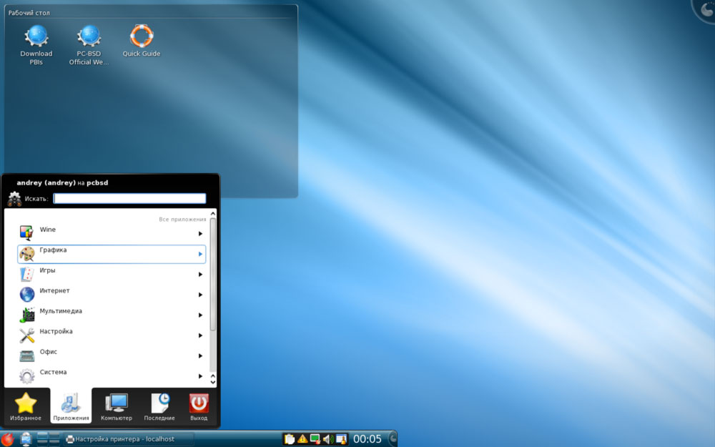Viewport: 715px width, 447px height.
Task: Open the Download PBIs desktop icon
Action: tap(36, 37)
